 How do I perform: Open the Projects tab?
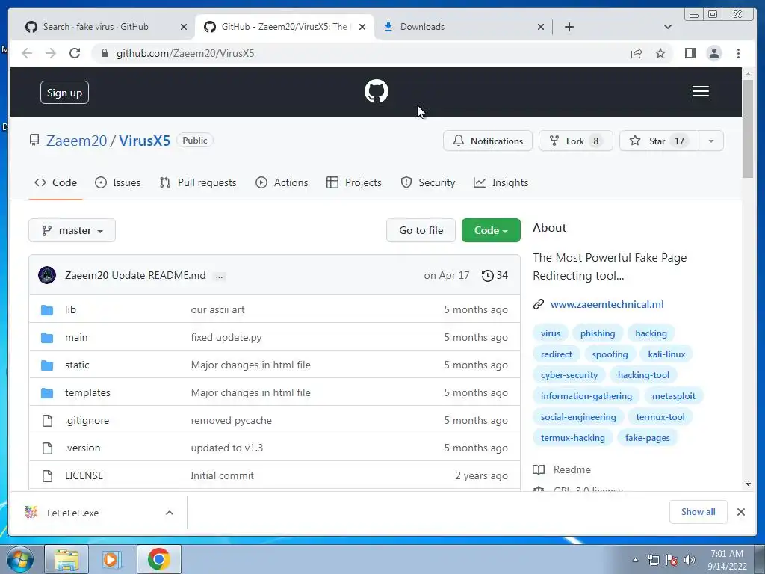point(353,182)
